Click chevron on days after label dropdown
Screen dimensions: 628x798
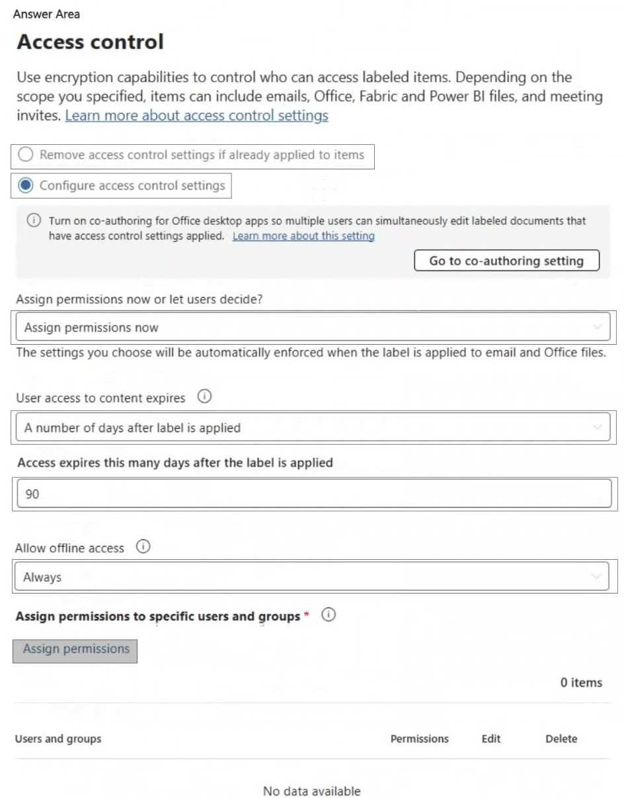point(598,427)
